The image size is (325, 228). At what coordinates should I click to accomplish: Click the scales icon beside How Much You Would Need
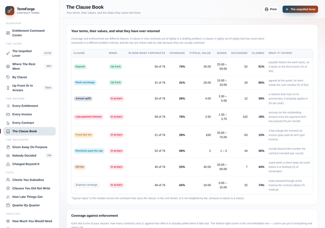point(8,221)
